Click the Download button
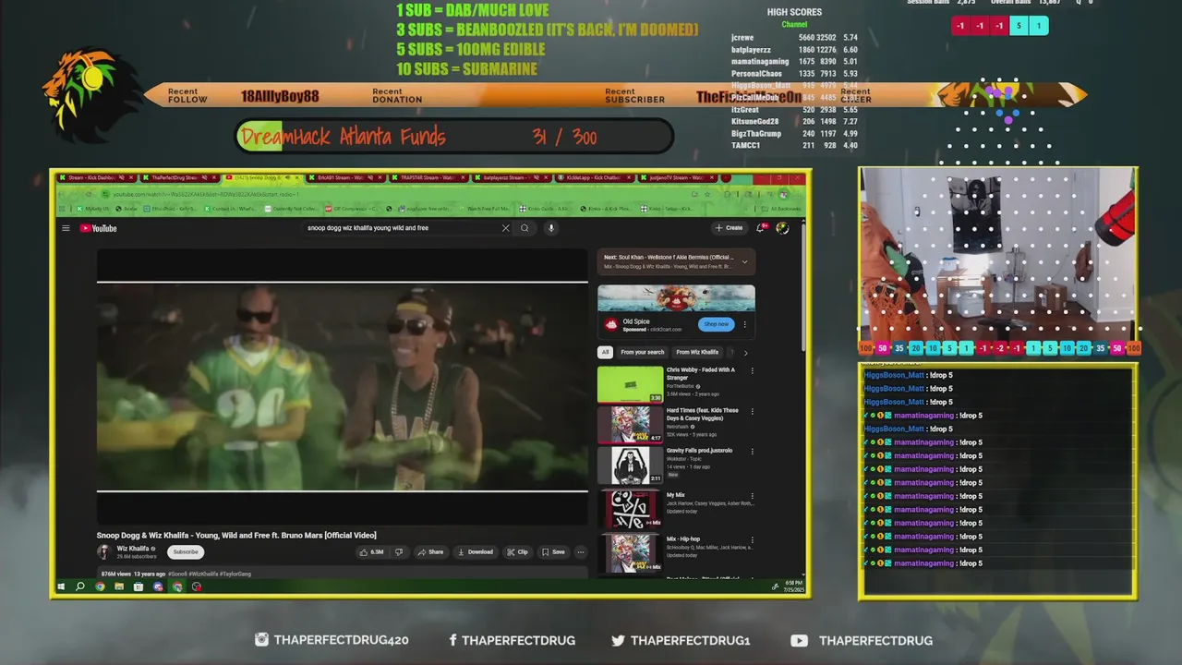 click(x=476, y=552)
